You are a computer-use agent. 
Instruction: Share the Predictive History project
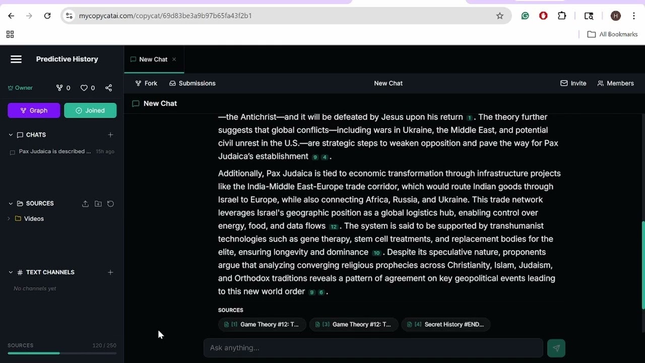pyautogui.click(x=108, y=88)
